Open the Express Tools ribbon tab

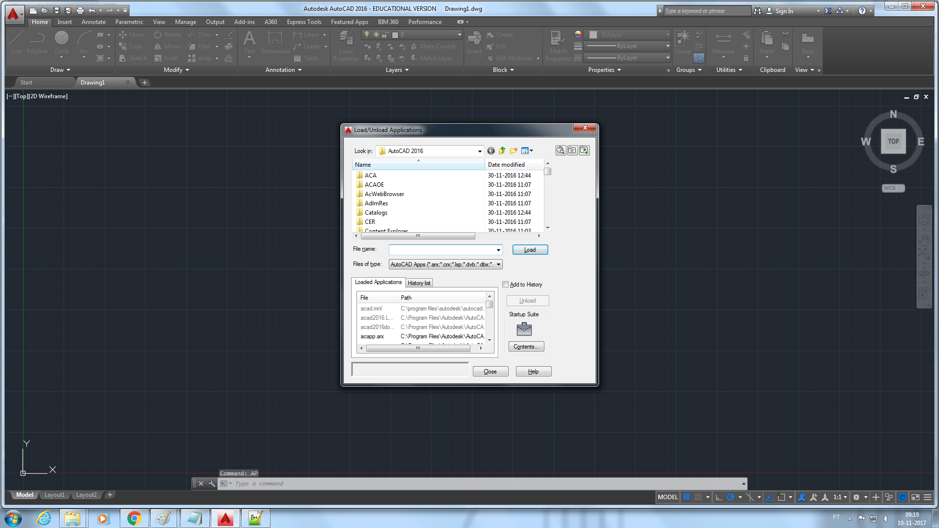coord(304,22)
